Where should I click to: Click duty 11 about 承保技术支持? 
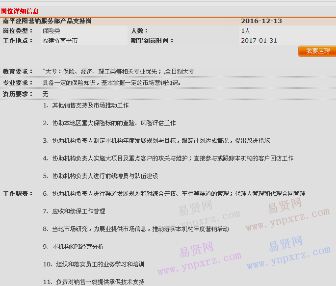[94, 282]
